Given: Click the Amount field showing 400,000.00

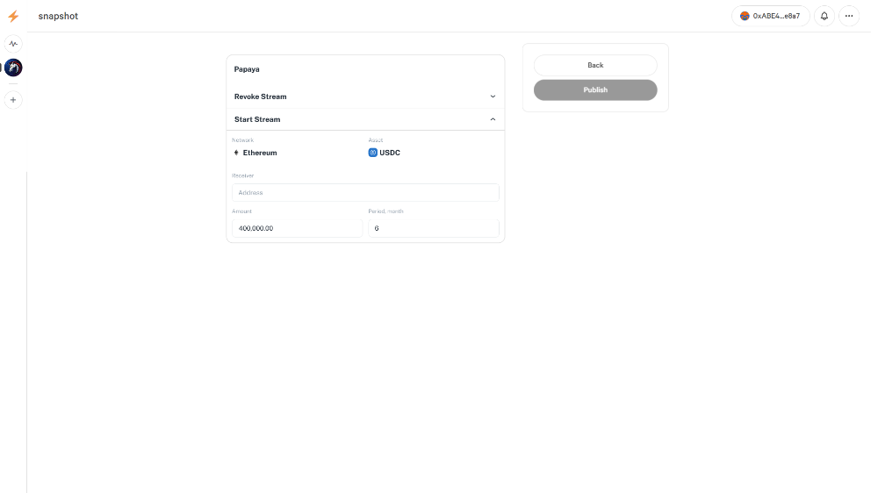Looking at the screenshot, I should tap(297, 228).
